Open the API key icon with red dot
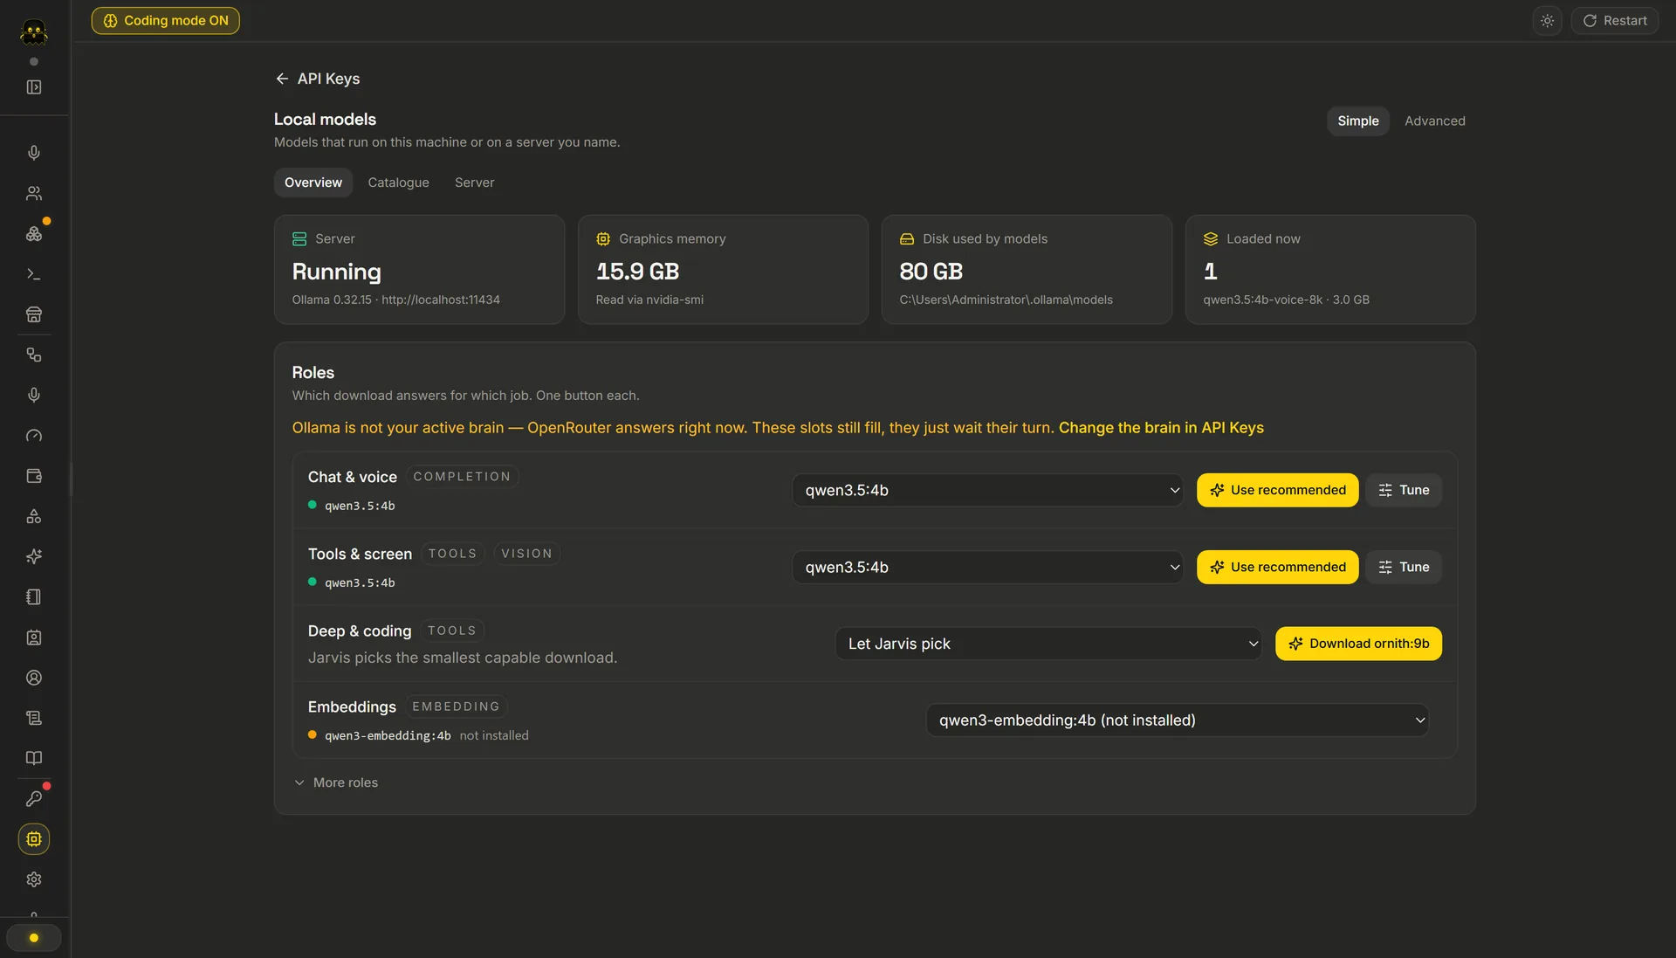The height and width of the screenshot is (958, 1676). (34, 798)
